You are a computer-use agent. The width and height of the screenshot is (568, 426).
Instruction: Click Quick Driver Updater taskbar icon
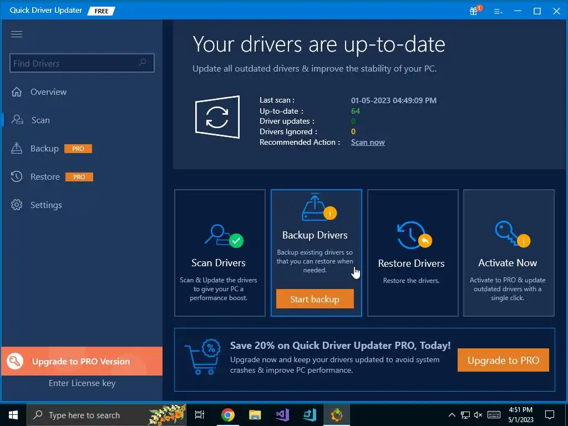pos(337,415)
